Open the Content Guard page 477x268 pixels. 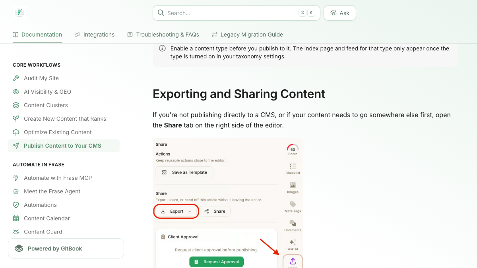[64, 232]
